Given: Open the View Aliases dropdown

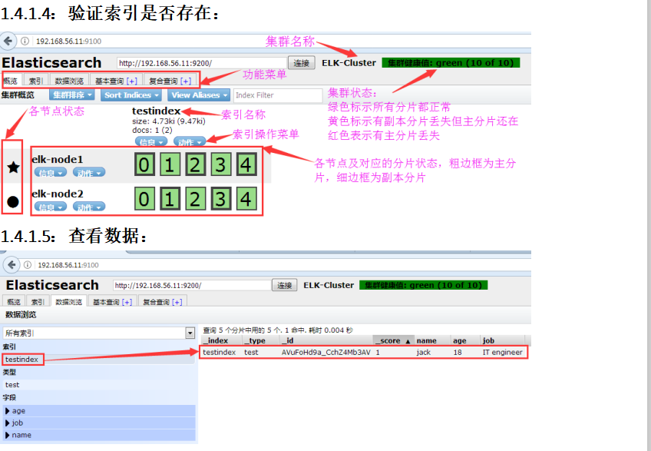Looking at the screenshot, I should tap(199, 95).
